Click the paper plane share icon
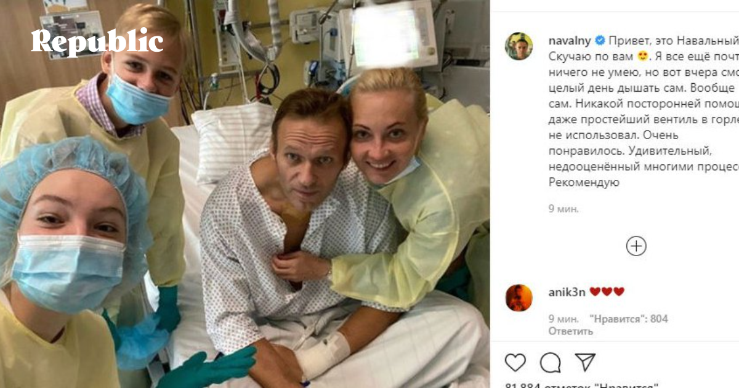Image resolution: width=739 pixels, height=388 pixels. point(585,362)
